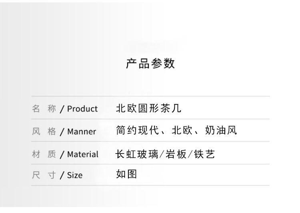Screen dimensions: 300x213
Task: Click the 奶油风 style text
Action: [221, 130]
